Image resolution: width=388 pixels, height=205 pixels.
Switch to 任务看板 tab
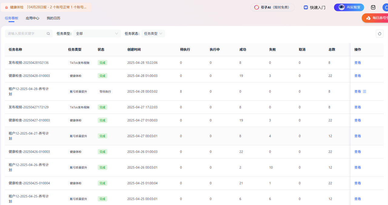[x=12, y=18]
